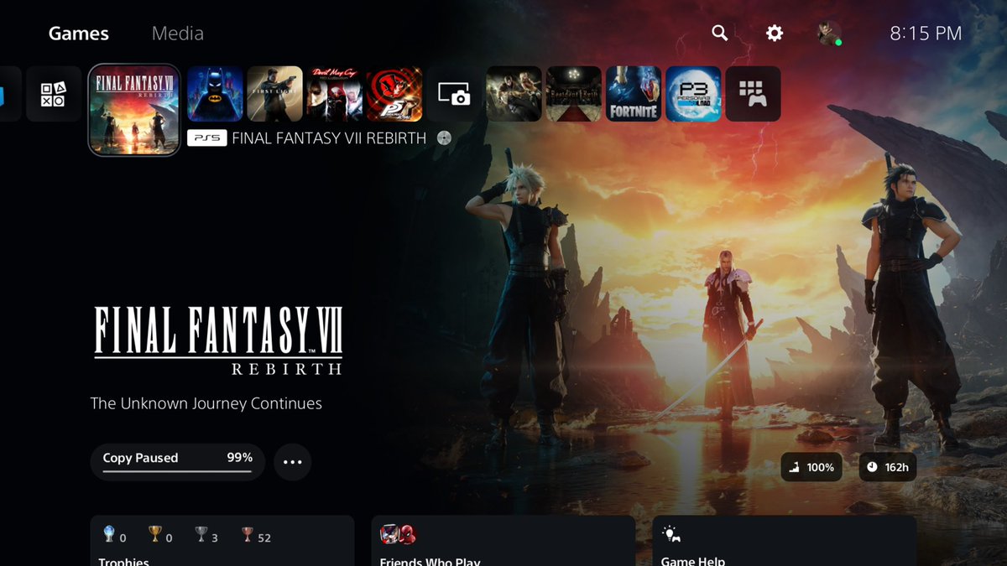Open the Search magnifier icon
Viewport: 1007px width, 566px height.
[719, 33]
